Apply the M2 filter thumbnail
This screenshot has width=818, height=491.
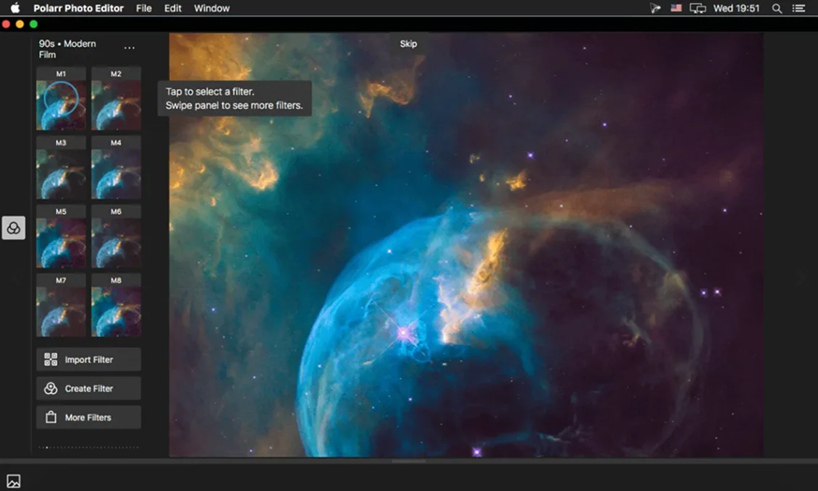[116, 99]
